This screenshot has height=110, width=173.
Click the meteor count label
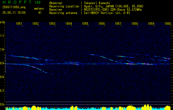coord(39,9)
